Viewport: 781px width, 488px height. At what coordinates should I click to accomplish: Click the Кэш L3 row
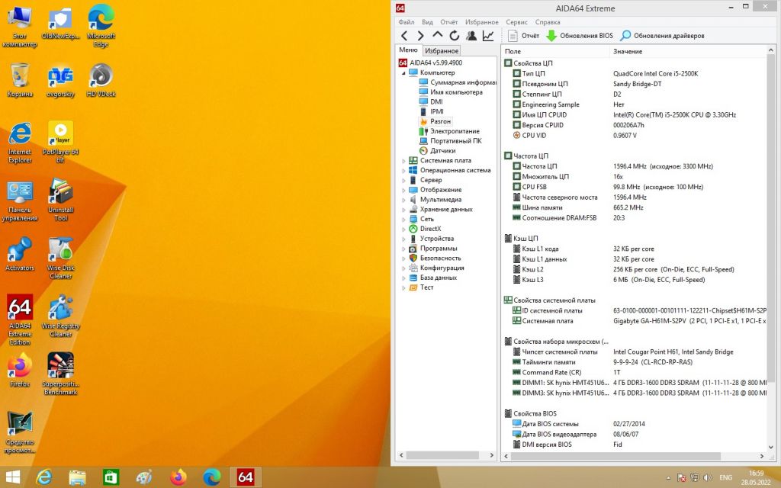[x=635, y=280]
